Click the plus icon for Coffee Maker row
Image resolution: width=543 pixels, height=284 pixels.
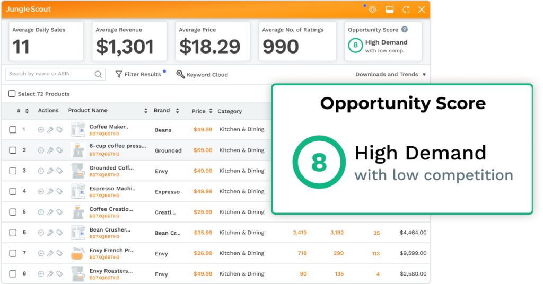[41, 130]
